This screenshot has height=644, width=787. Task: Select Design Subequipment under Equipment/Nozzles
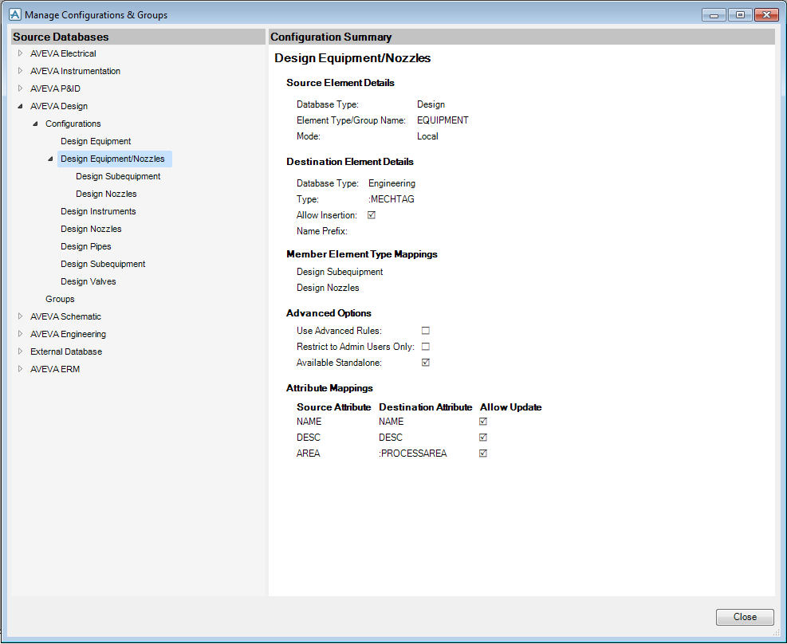(x=118, y=176)
